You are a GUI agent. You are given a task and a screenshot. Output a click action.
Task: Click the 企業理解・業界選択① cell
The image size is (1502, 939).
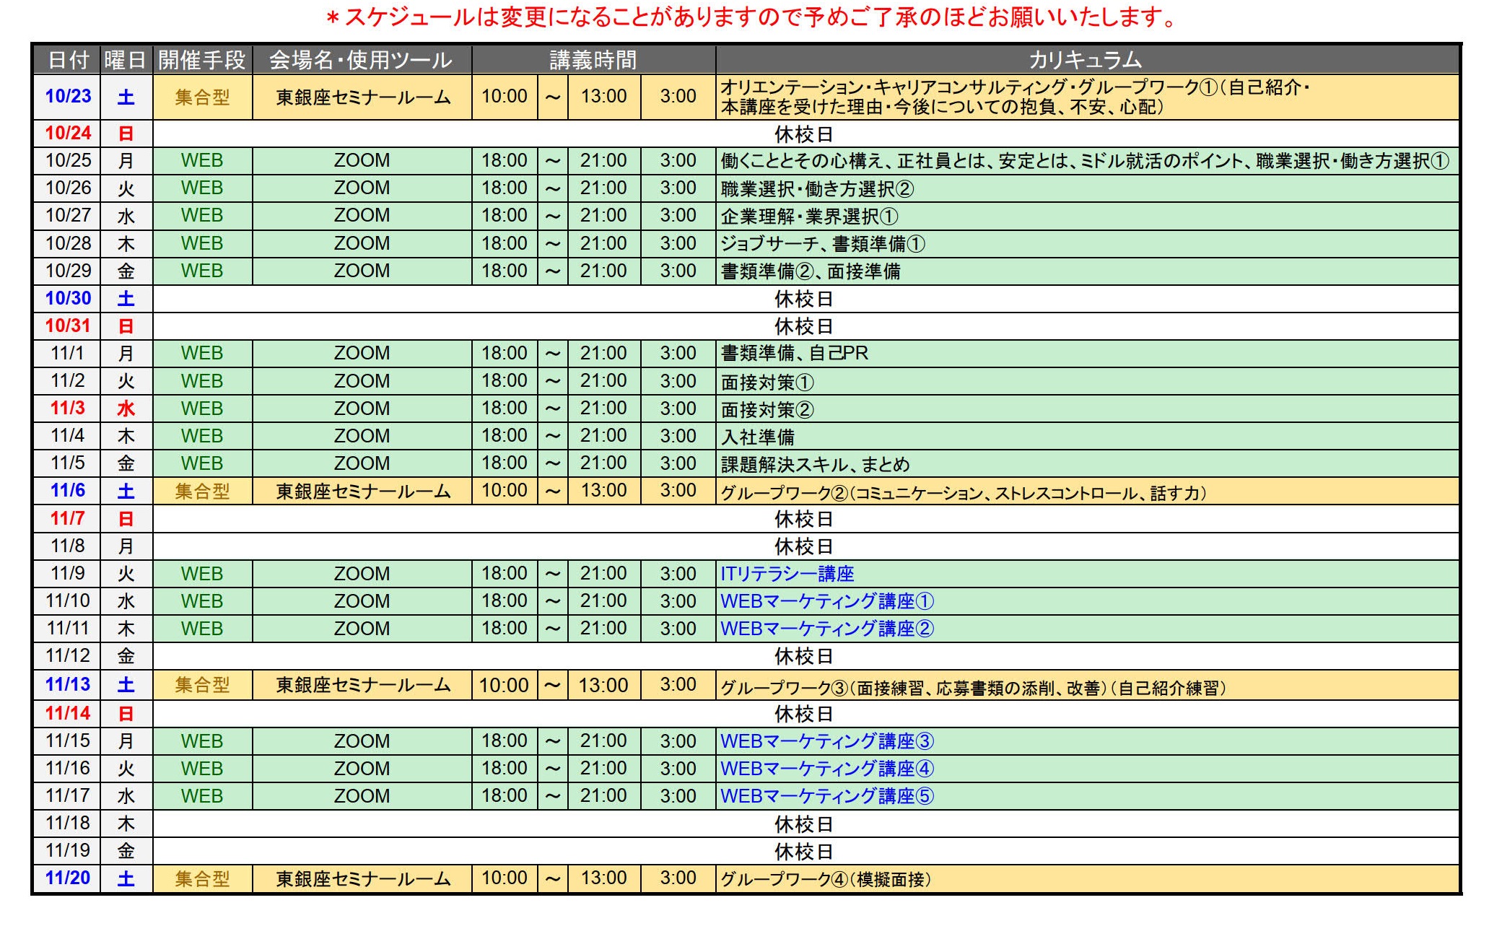click(1088, 216)
